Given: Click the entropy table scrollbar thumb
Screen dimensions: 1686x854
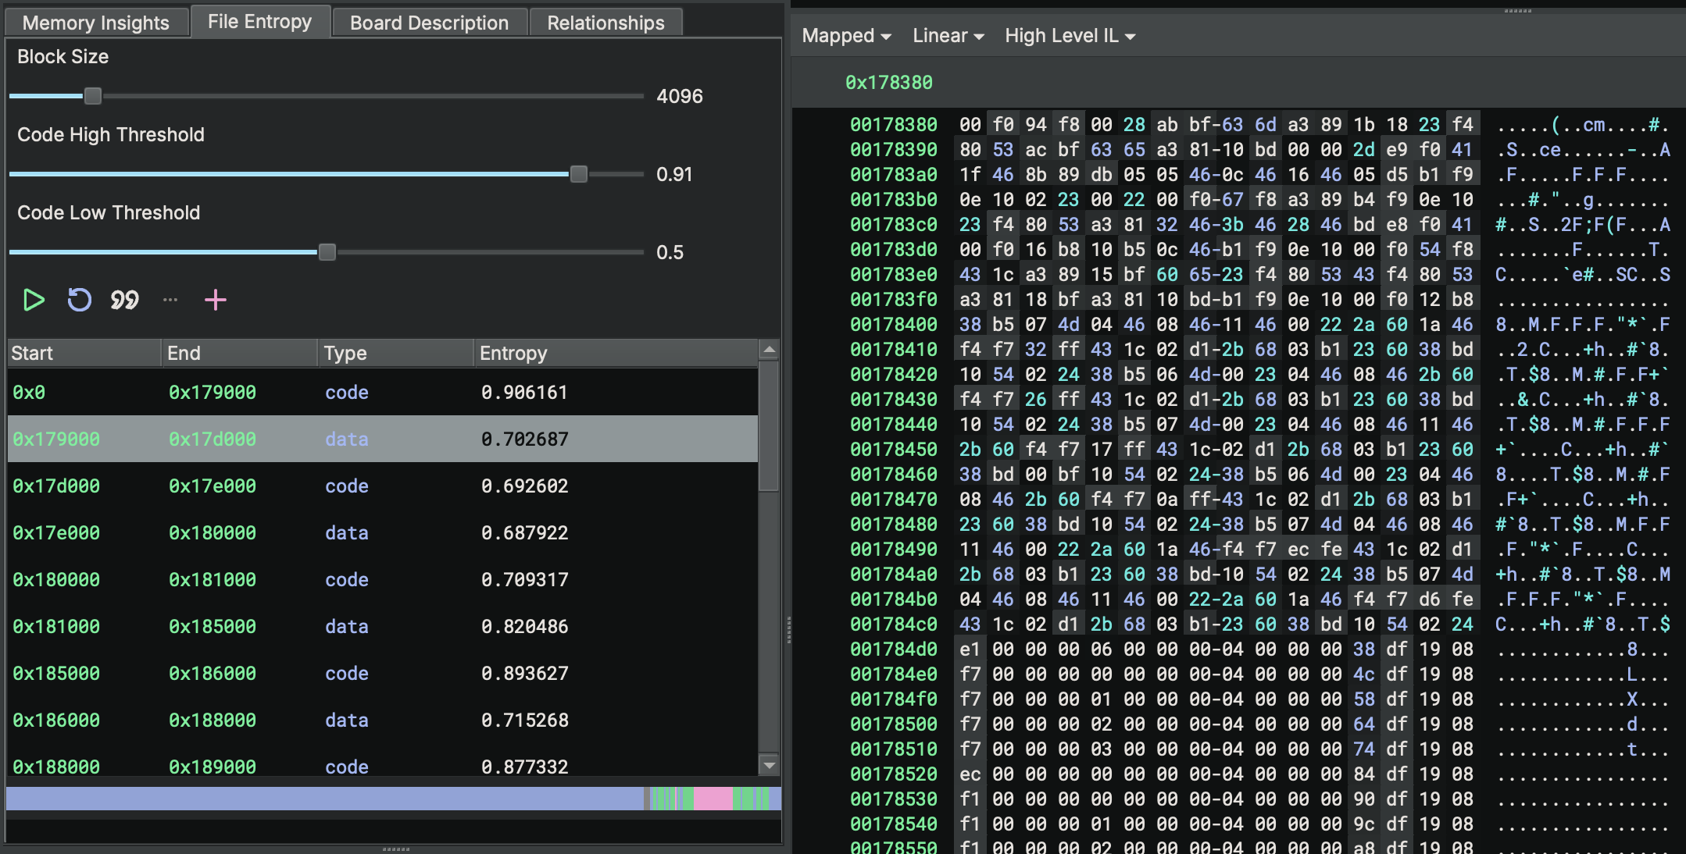Looking at the screenshot, I should pos(770,425).
